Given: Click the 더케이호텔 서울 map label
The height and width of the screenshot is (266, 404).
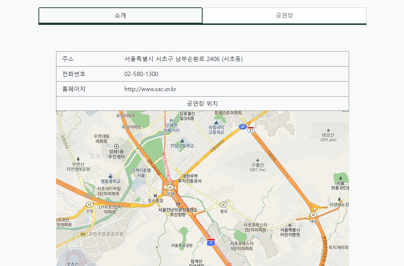Looking at the screenshot, I should click(141, 173).
